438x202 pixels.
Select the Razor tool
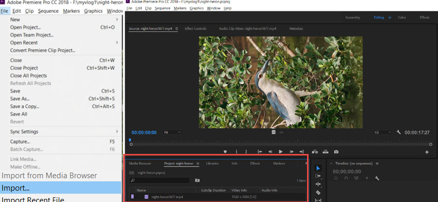[x=318, y=192]
